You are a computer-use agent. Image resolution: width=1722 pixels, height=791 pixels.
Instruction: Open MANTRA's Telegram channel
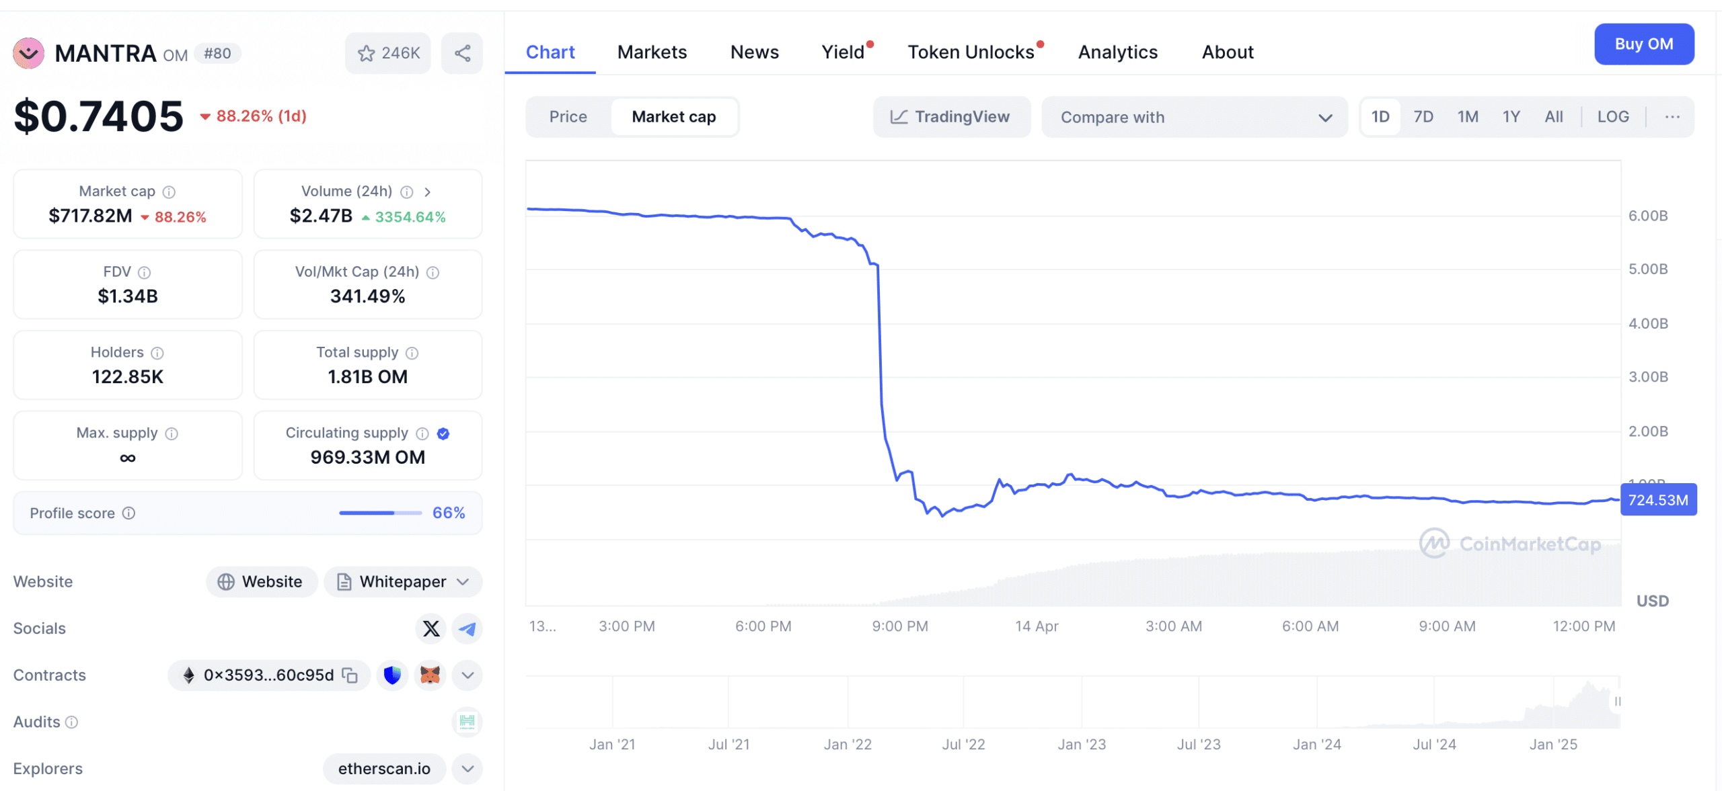467,629
